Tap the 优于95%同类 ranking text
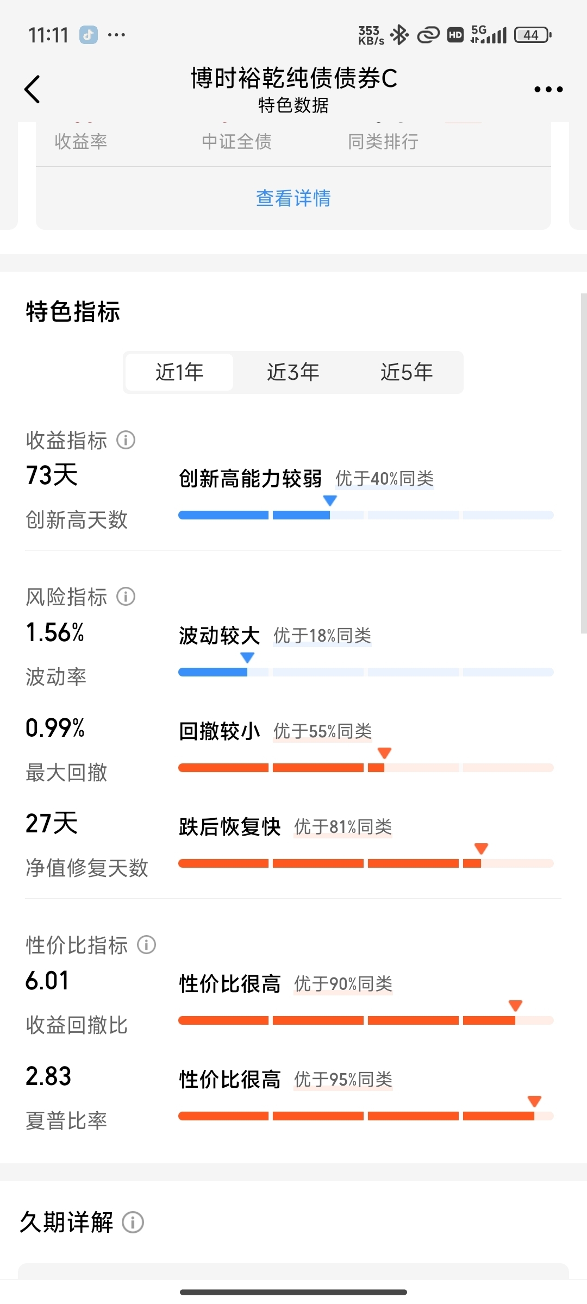This screenshot has width=587, height=1304. 343,1080
